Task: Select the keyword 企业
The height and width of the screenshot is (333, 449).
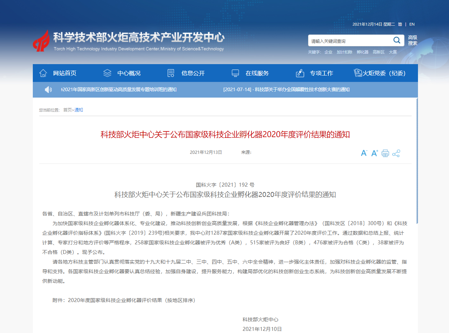Action: pos(328,52)
